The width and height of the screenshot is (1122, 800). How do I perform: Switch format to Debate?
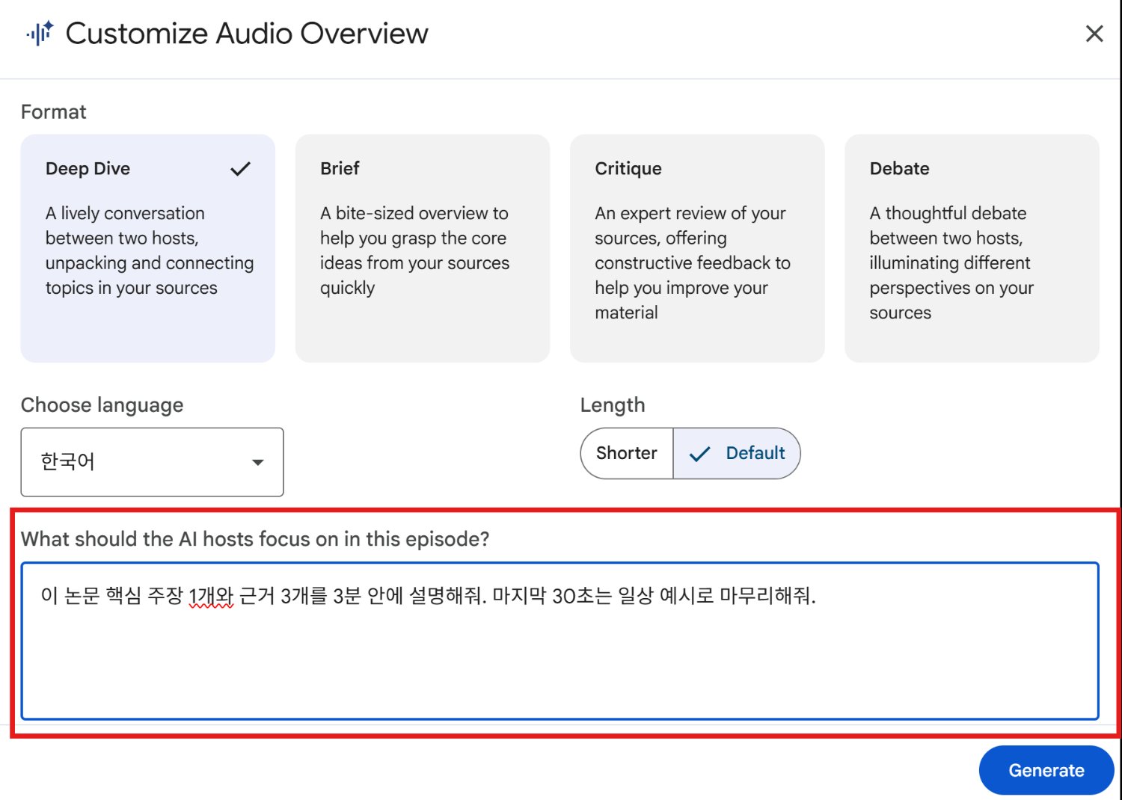point(971,248)
